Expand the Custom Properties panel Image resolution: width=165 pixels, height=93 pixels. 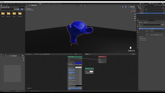(143, 40)
